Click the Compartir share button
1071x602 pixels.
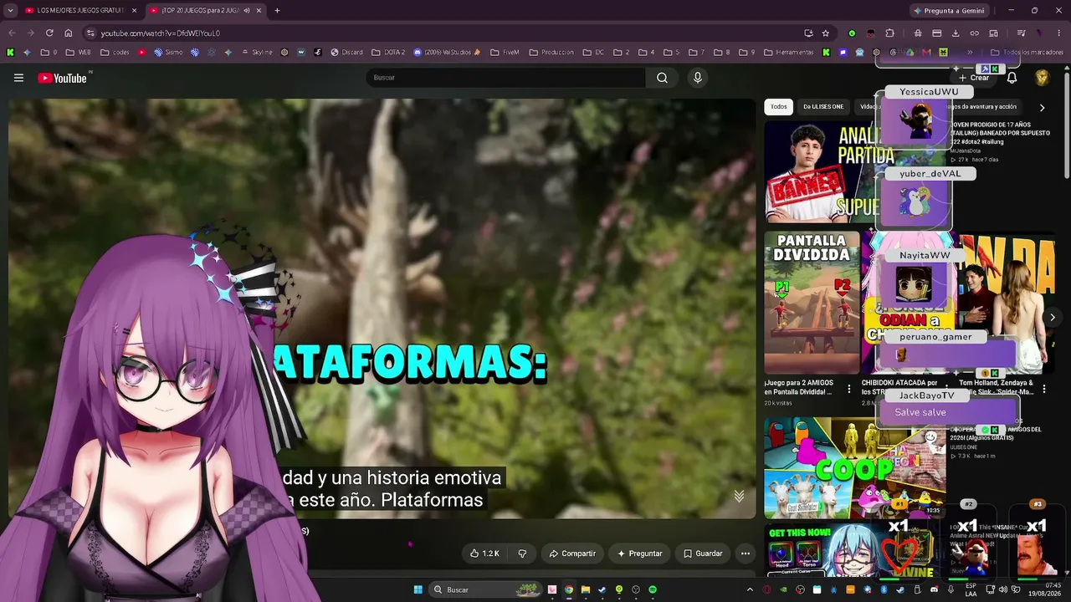pos(572,554)
